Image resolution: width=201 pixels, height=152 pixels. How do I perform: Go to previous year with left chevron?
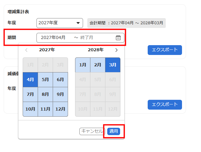pos(26,50)
